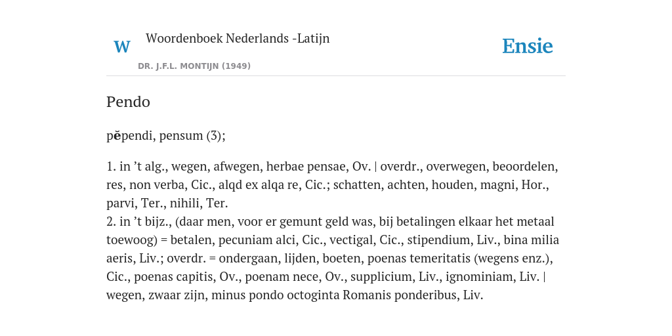Screen dimensions: 672x336
Task: Click the blue W dictionary icon
Action: point(121,47)
